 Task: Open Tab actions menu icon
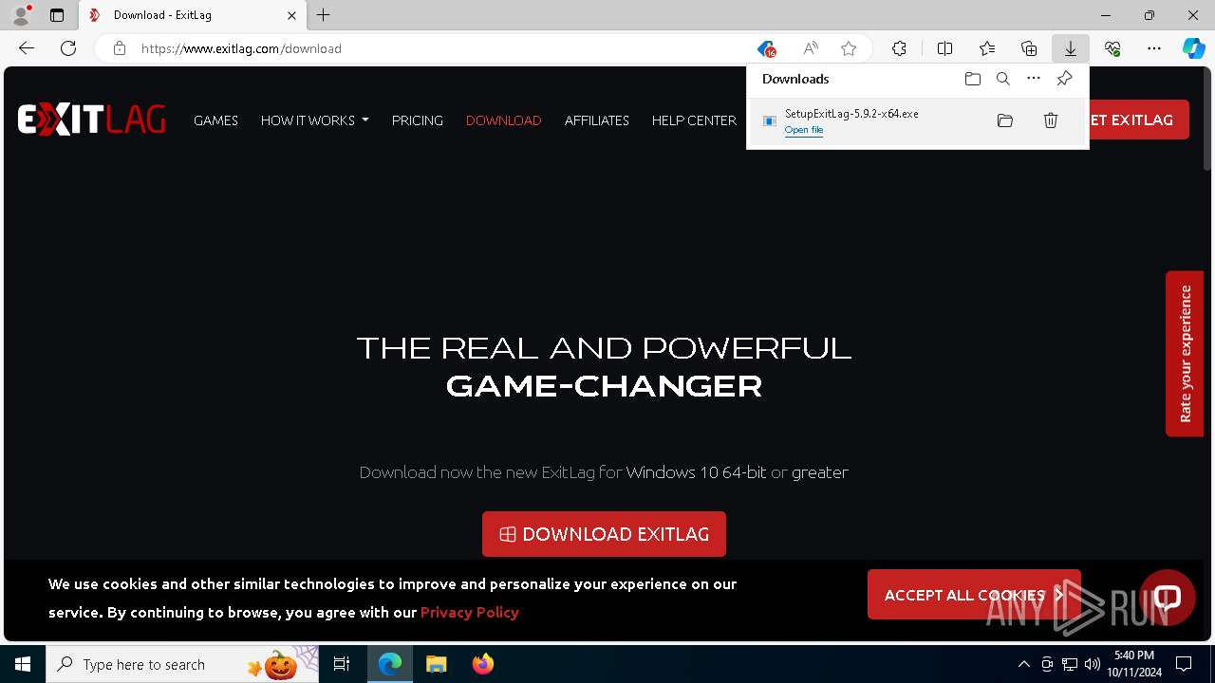(x=57, y=15)
